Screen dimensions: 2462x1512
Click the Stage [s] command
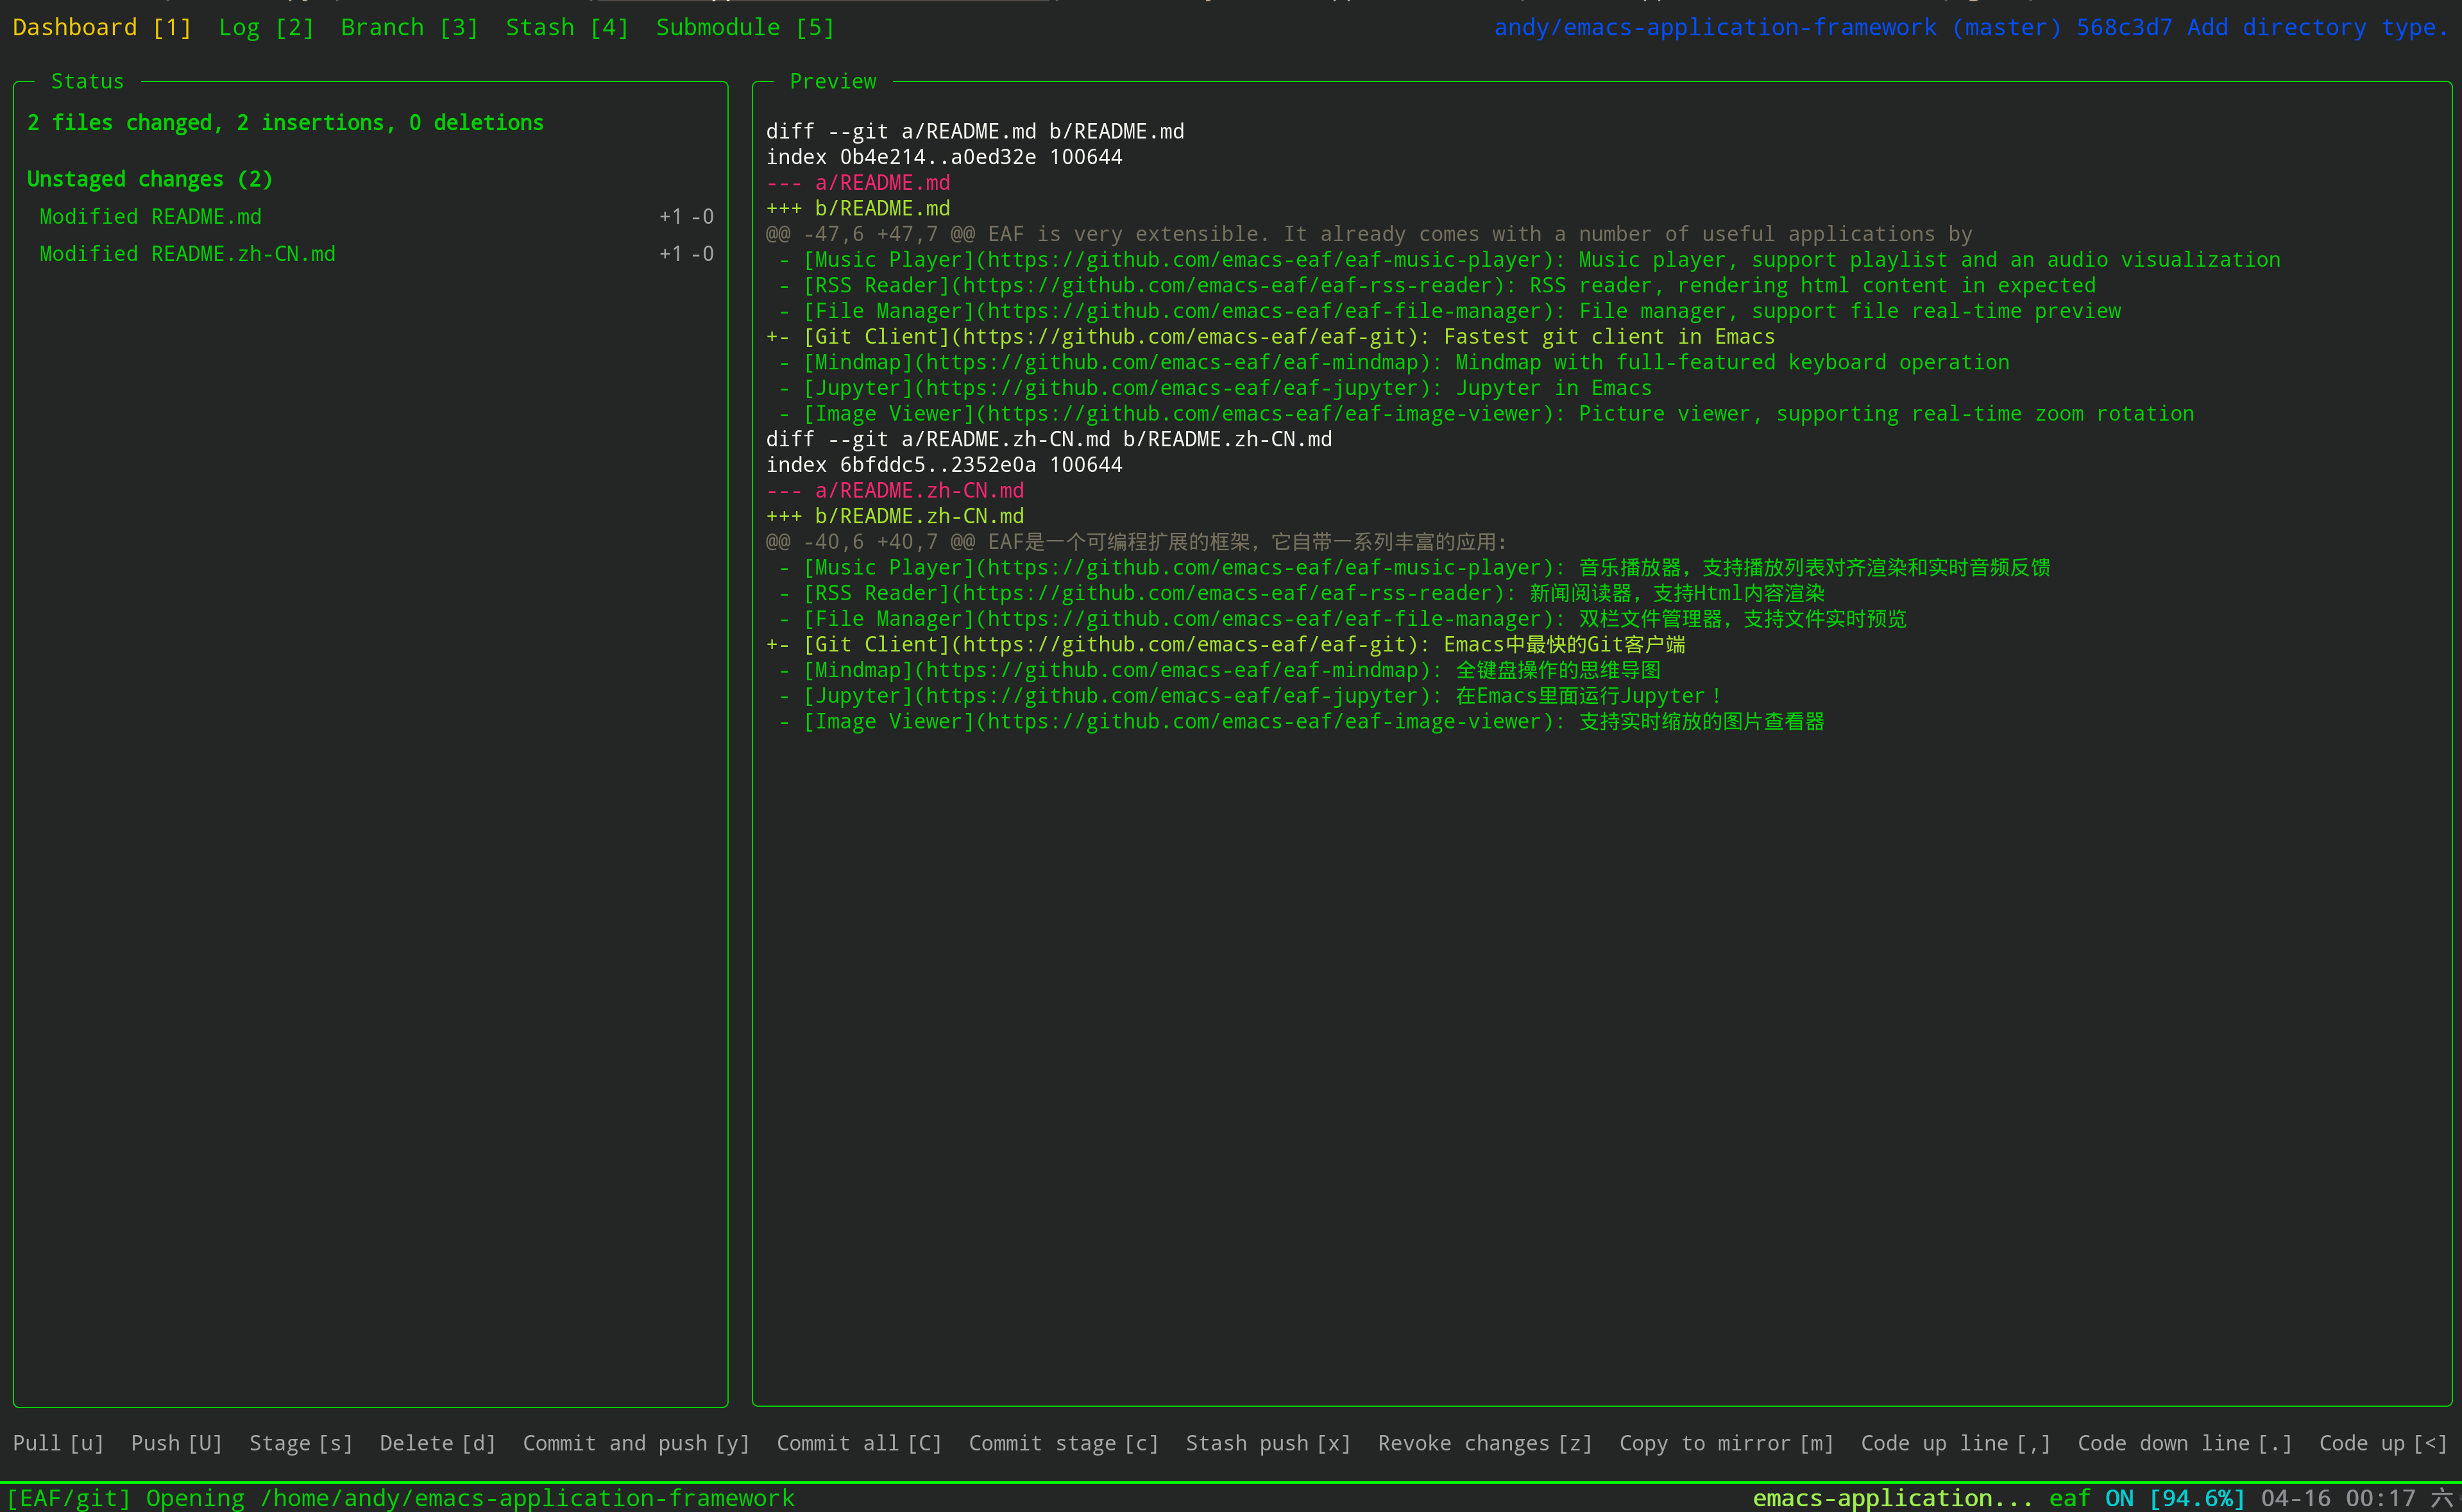click(x=300, y=1443)
